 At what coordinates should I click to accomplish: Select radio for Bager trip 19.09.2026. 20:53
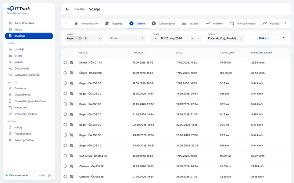click(x=65, y=104)
